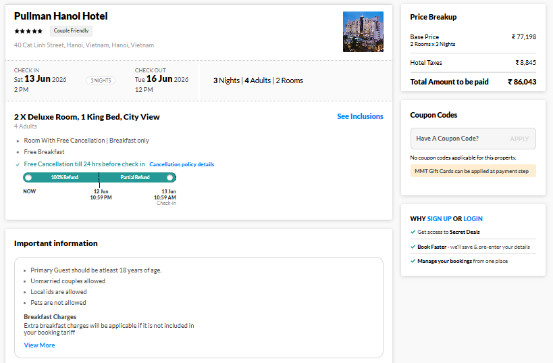Click the SIGN UP link

pyautogui.click(x=439, y=218)
